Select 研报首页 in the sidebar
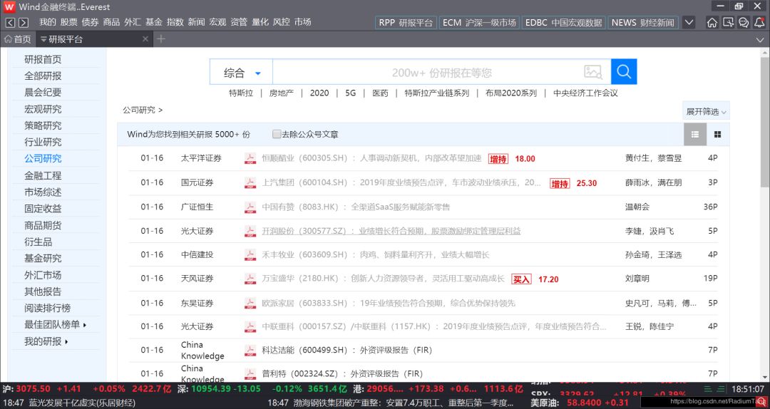Screen dimensions: 770x409 click(43, 59)
